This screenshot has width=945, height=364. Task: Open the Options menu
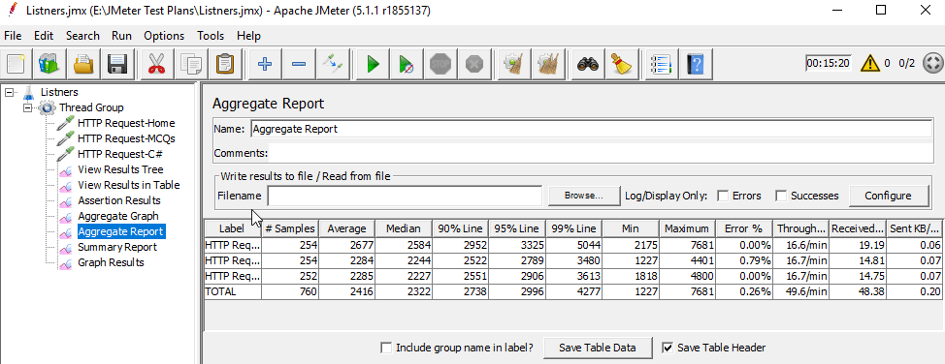(x=164, y=36)
